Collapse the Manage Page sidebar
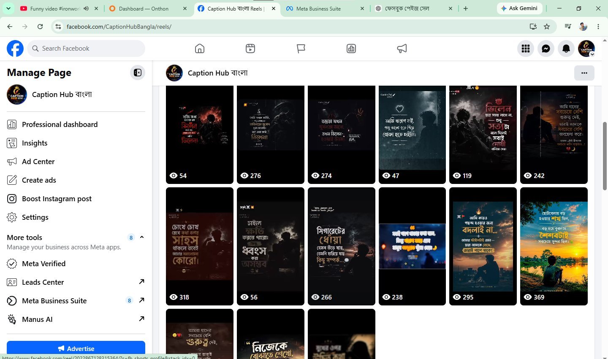This screenshot has width=608, height=359. pyautogui.click(x=138, y=73)
